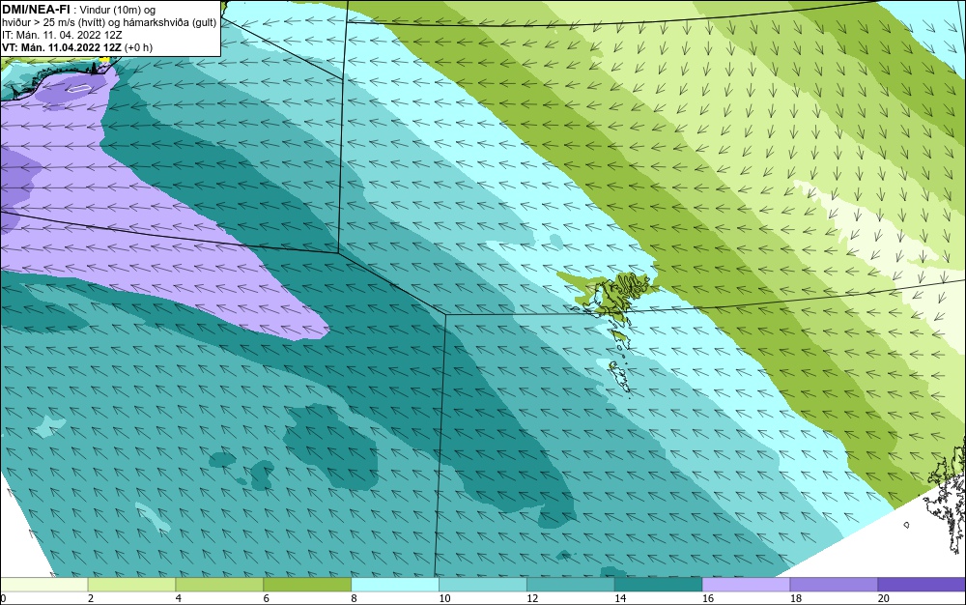This screenshot has height=605, width=966.
Task: Click the 16-18 m/s light purple legend swatch
Action: [746, 584]
